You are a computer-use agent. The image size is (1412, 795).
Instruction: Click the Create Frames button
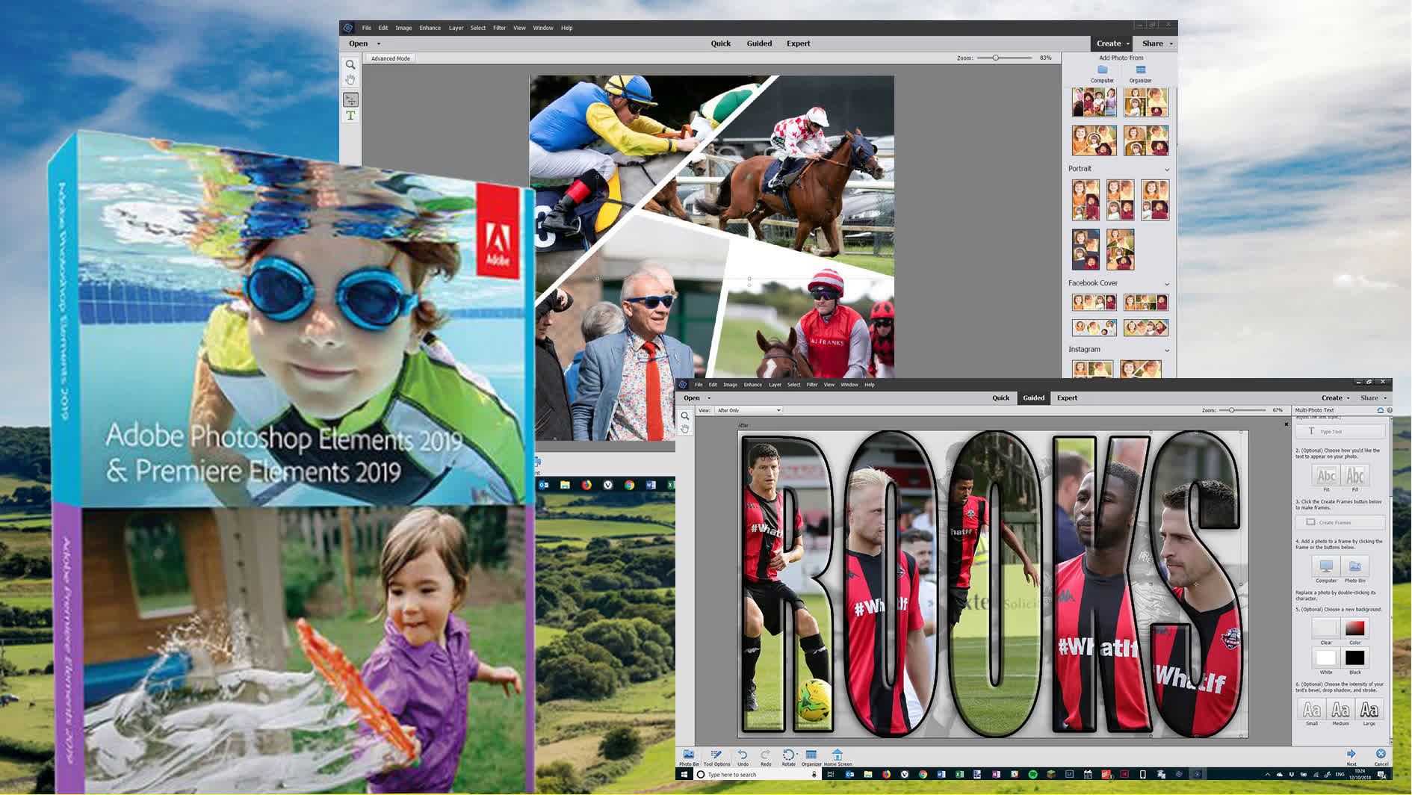pos(1340,522)
